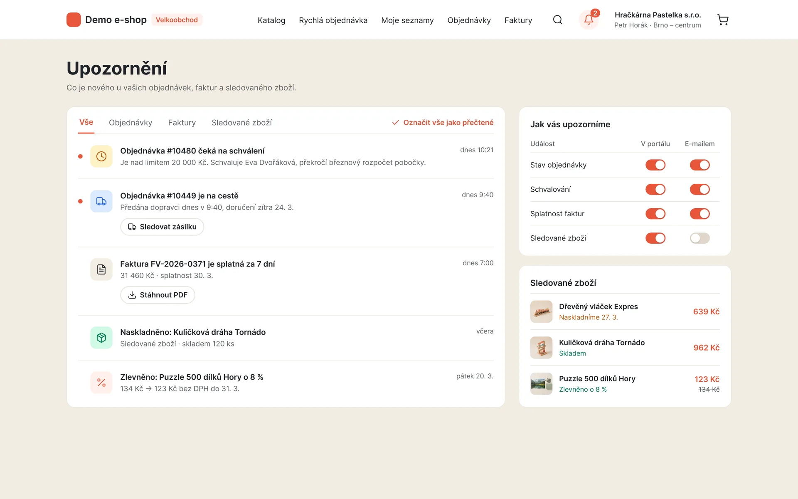Turn off Splatnost faktur e-mail switch
Viewport: 798px width, 499px height.
pos(700,214)
